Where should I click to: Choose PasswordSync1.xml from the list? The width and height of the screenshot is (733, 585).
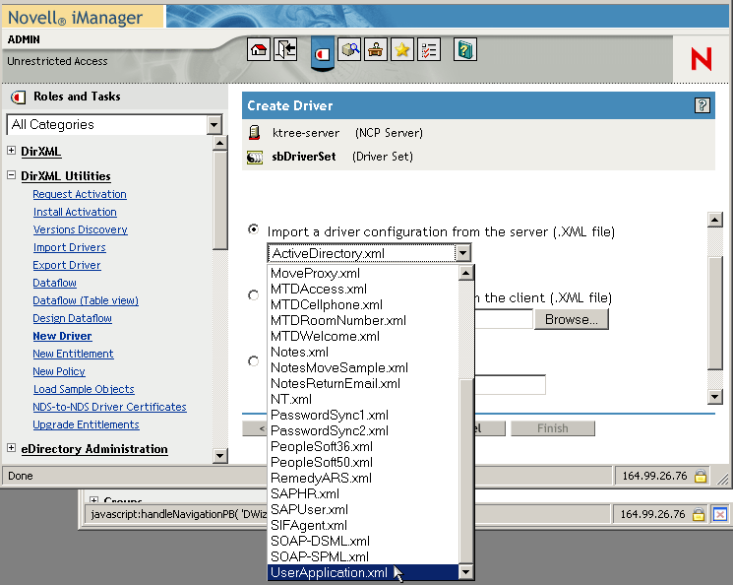point(363,416)
